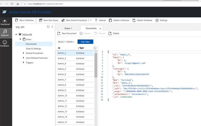The height and width of the screenshot is (126, 201).
Task: Open the Feedback smiley section
Action: pos(5,44)
